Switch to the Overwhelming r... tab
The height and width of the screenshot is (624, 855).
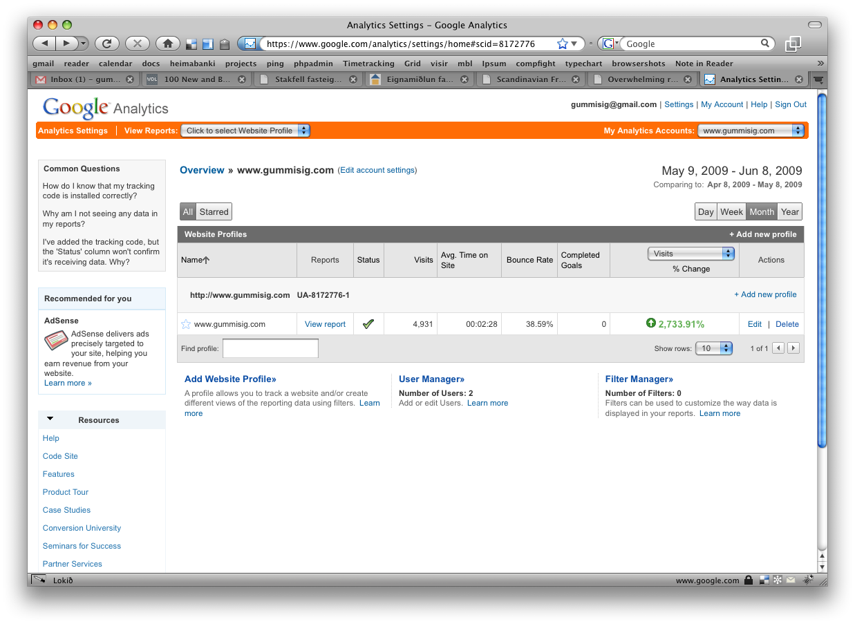(x=641, y=79)
